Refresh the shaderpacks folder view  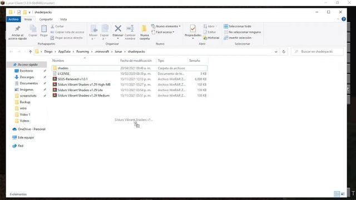pos(284,52)
